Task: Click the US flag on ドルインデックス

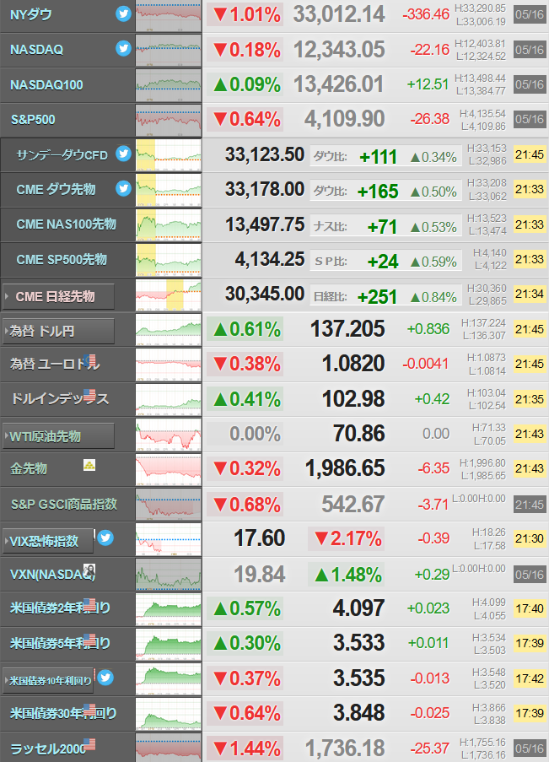Action: pyautogui.click(x=89, y=395)
